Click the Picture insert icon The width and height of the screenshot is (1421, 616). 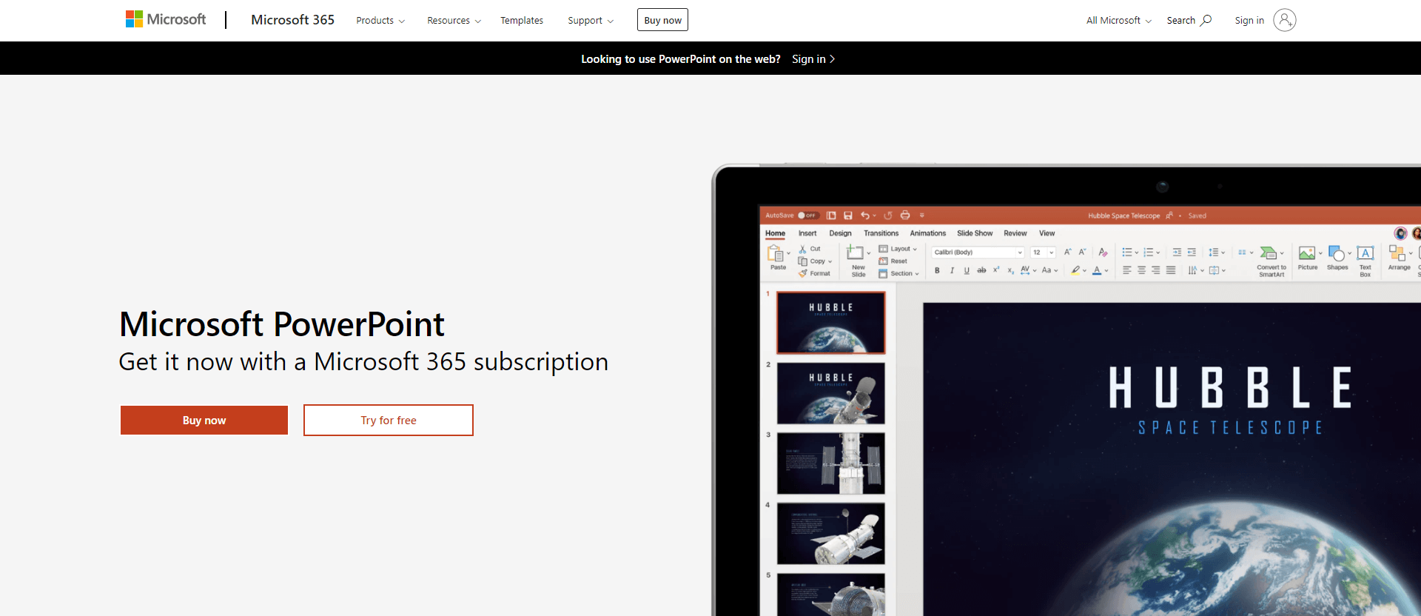[x=1307, y=253]
